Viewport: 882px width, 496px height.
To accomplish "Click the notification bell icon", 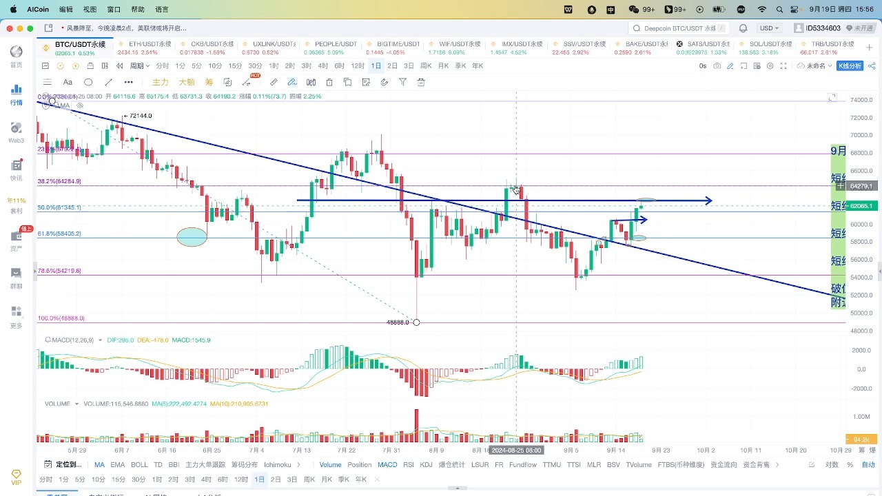I will coord(743,28).
